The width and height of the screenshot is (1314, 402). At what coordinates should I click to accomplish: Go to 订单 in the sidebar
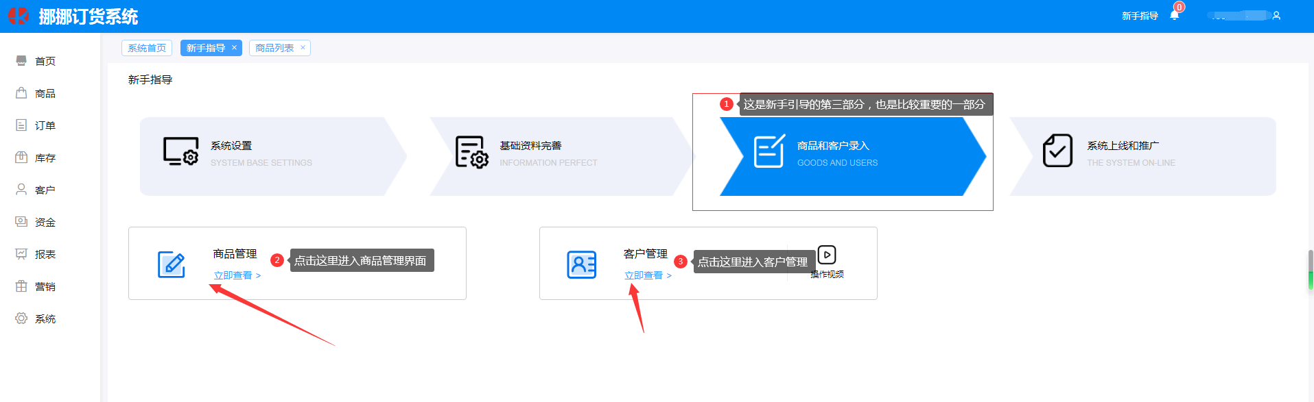pyautogui.click(x=45, y=126)
